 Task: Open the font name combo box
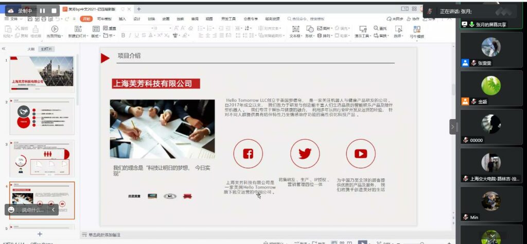136,29
